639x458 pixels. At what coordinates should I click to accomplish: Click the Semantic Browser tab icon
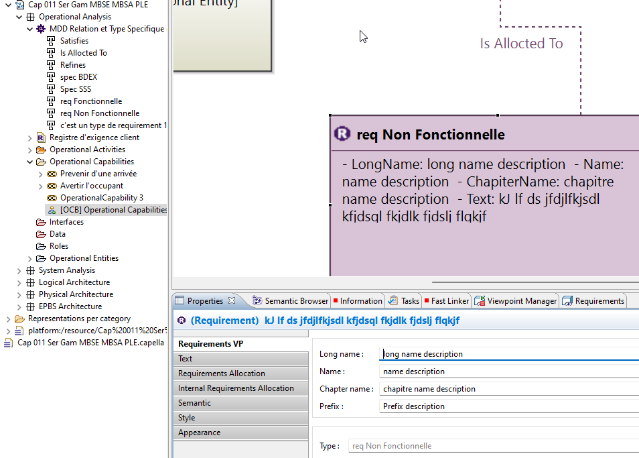(x=257, y=301)
